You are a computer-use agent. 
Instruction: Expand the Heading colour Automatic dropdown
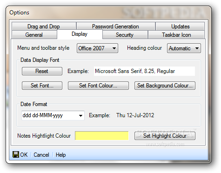pos(184,48)
